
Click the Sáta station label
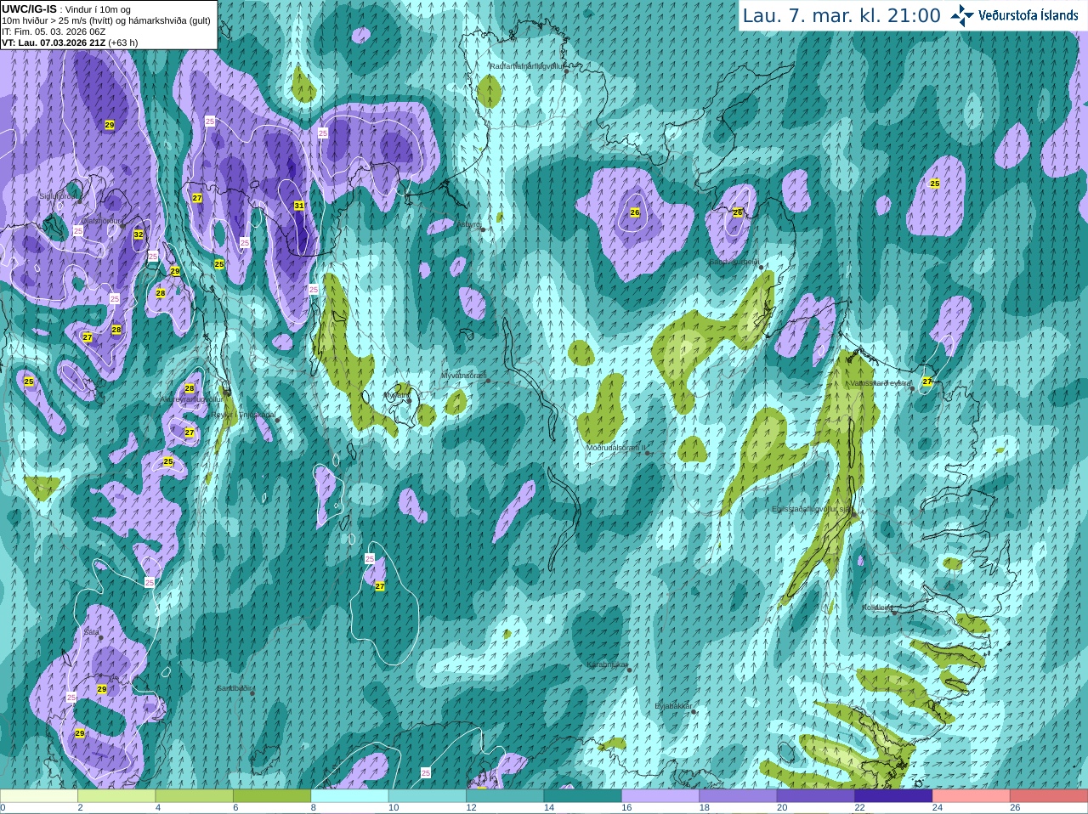point(91,633)
